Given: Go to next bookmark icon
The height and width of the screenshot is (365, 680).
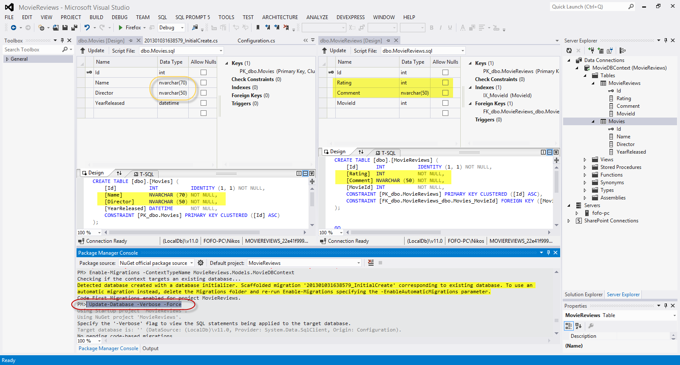Looking at the screenshot, I should [x=277, y=28].
